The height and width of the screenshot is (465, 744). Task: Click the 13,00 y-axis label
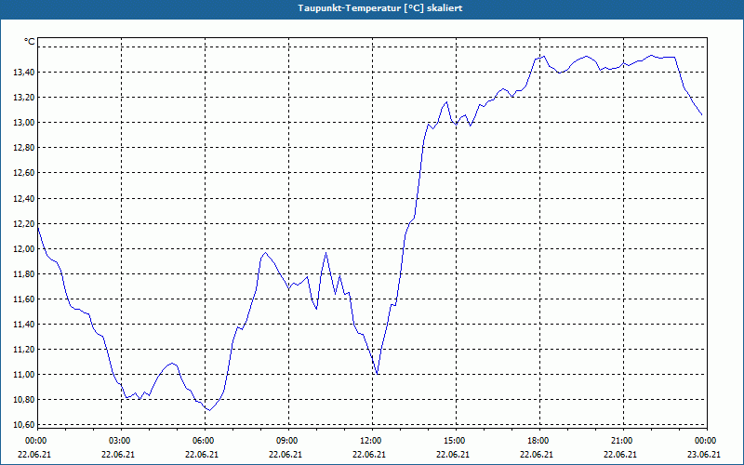coord(23,123)
